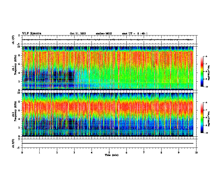Click time axis tick label "1"
The image size is (221, 171).
pyautogui.click(x=39, y=153)
